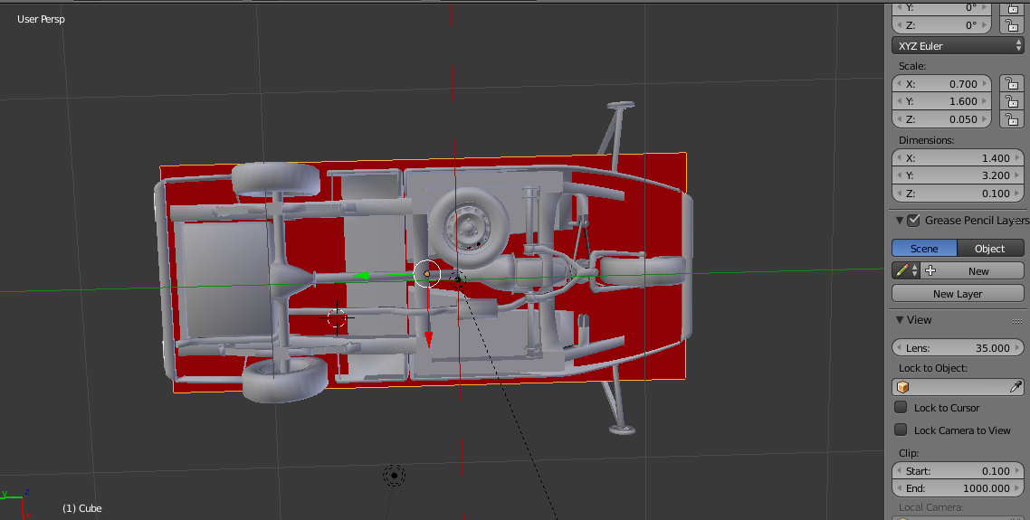Screen dimensions: 1030x520
Task: Enable the Grease Pencil Layers checkbox
Action: pos(913,221)
